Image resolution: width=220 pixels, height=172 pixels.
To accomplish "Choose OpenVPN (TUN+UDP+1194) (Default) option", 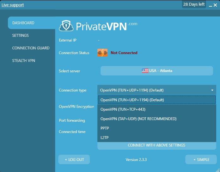I will tap(157, 100).
